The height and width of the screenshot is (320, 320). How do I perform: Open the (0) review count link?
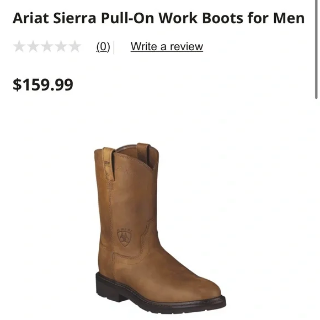103,47
